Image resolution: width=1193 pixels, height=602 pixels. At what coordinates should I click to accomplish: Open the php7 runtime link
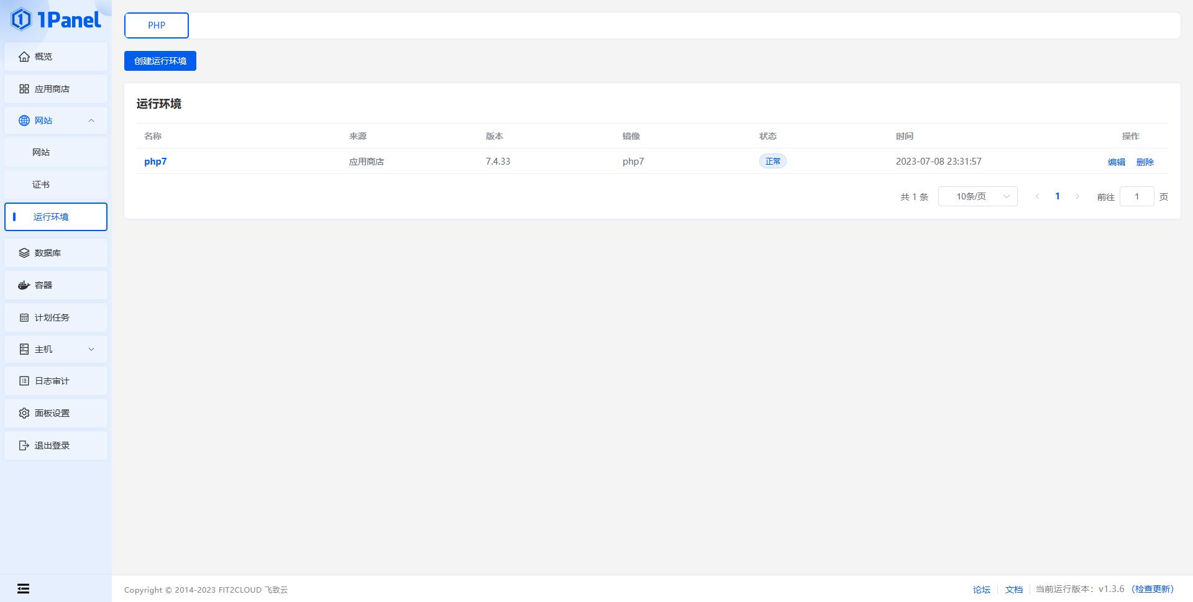(155, 162)
